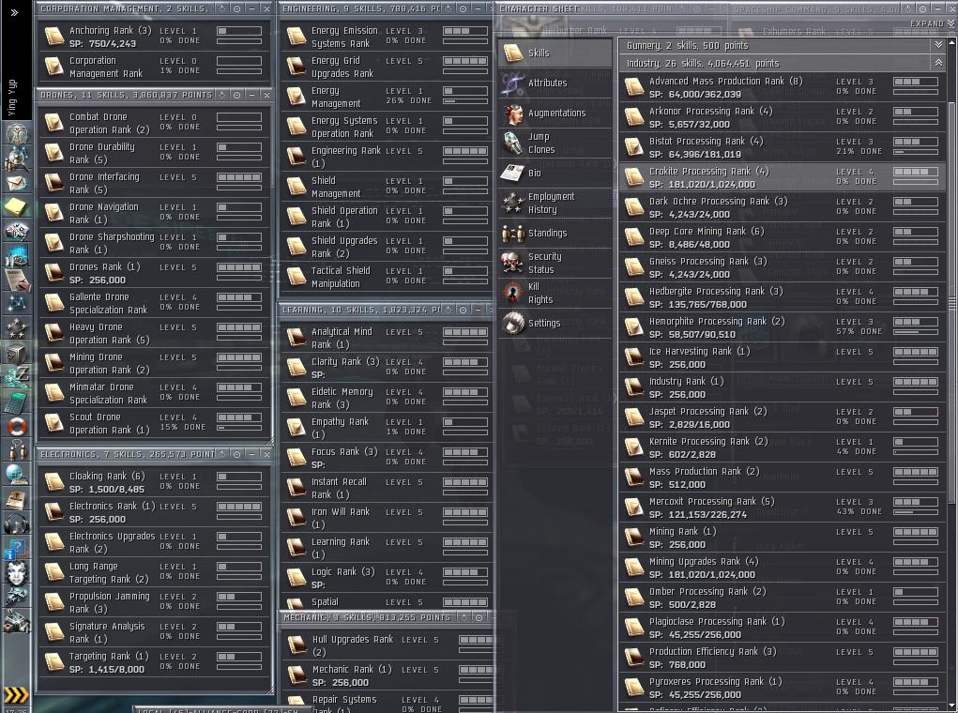
Task: Select the Instant Recall skill row
Action: point(387,488)
